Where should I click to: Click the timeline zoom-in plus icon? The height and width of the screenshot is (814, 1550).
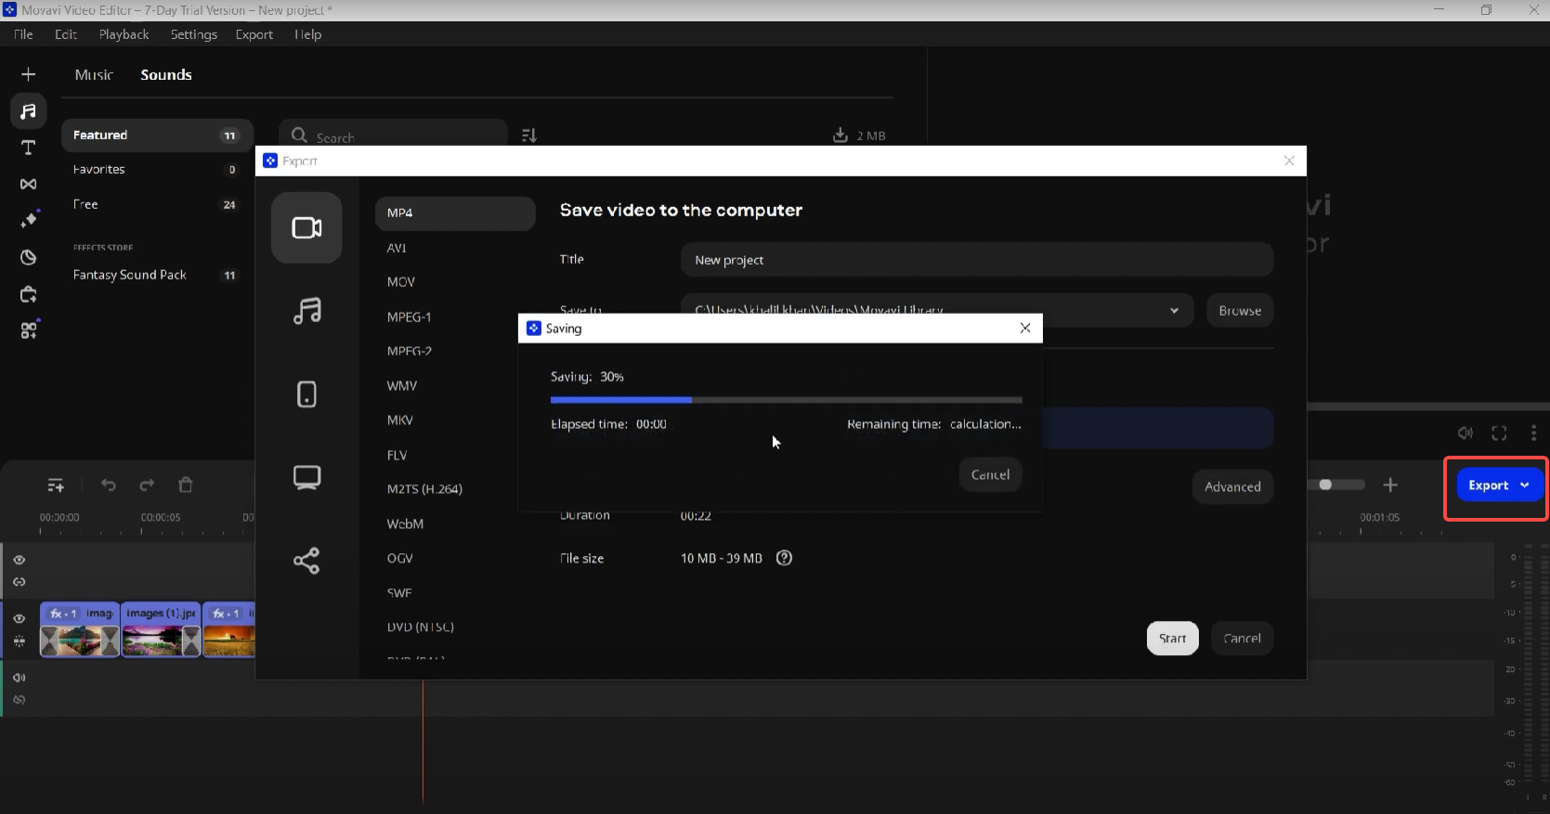(1390, 485)
